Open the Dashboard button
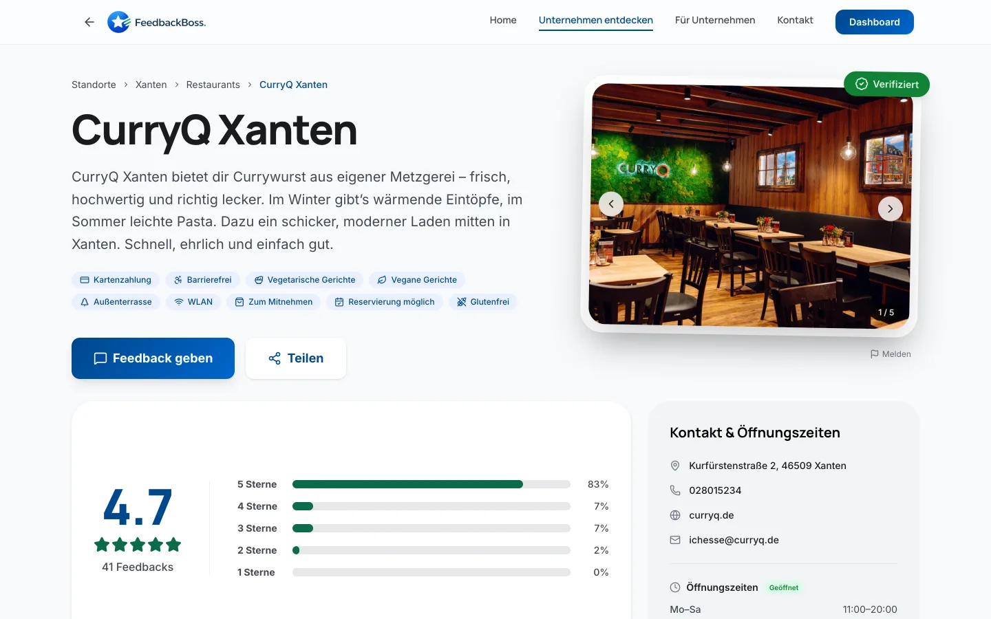This screenshot has height=619, width=991. pos(875,22)
